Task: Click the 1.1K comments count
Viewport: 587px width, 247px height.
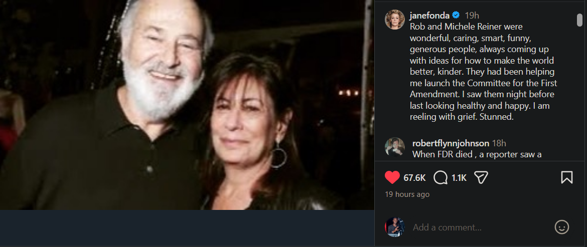Action: coord(459,177)
